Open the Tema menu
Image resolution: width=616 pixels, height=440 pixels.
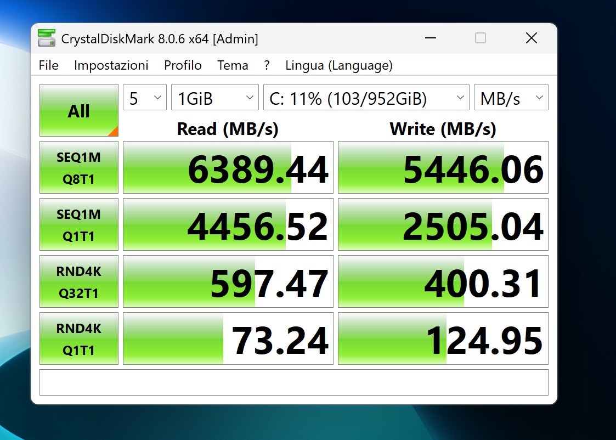(x=233, y=65)
